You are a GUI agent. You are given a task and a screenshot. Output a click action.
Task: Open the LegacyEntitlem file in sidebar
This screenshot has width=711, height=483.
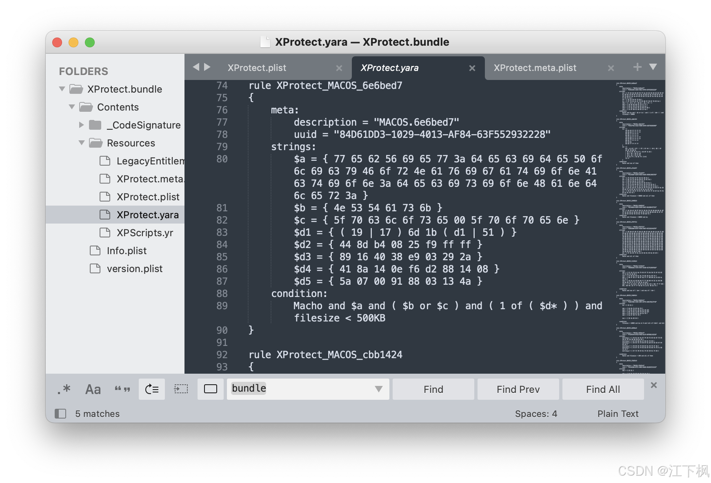[115, 161]
